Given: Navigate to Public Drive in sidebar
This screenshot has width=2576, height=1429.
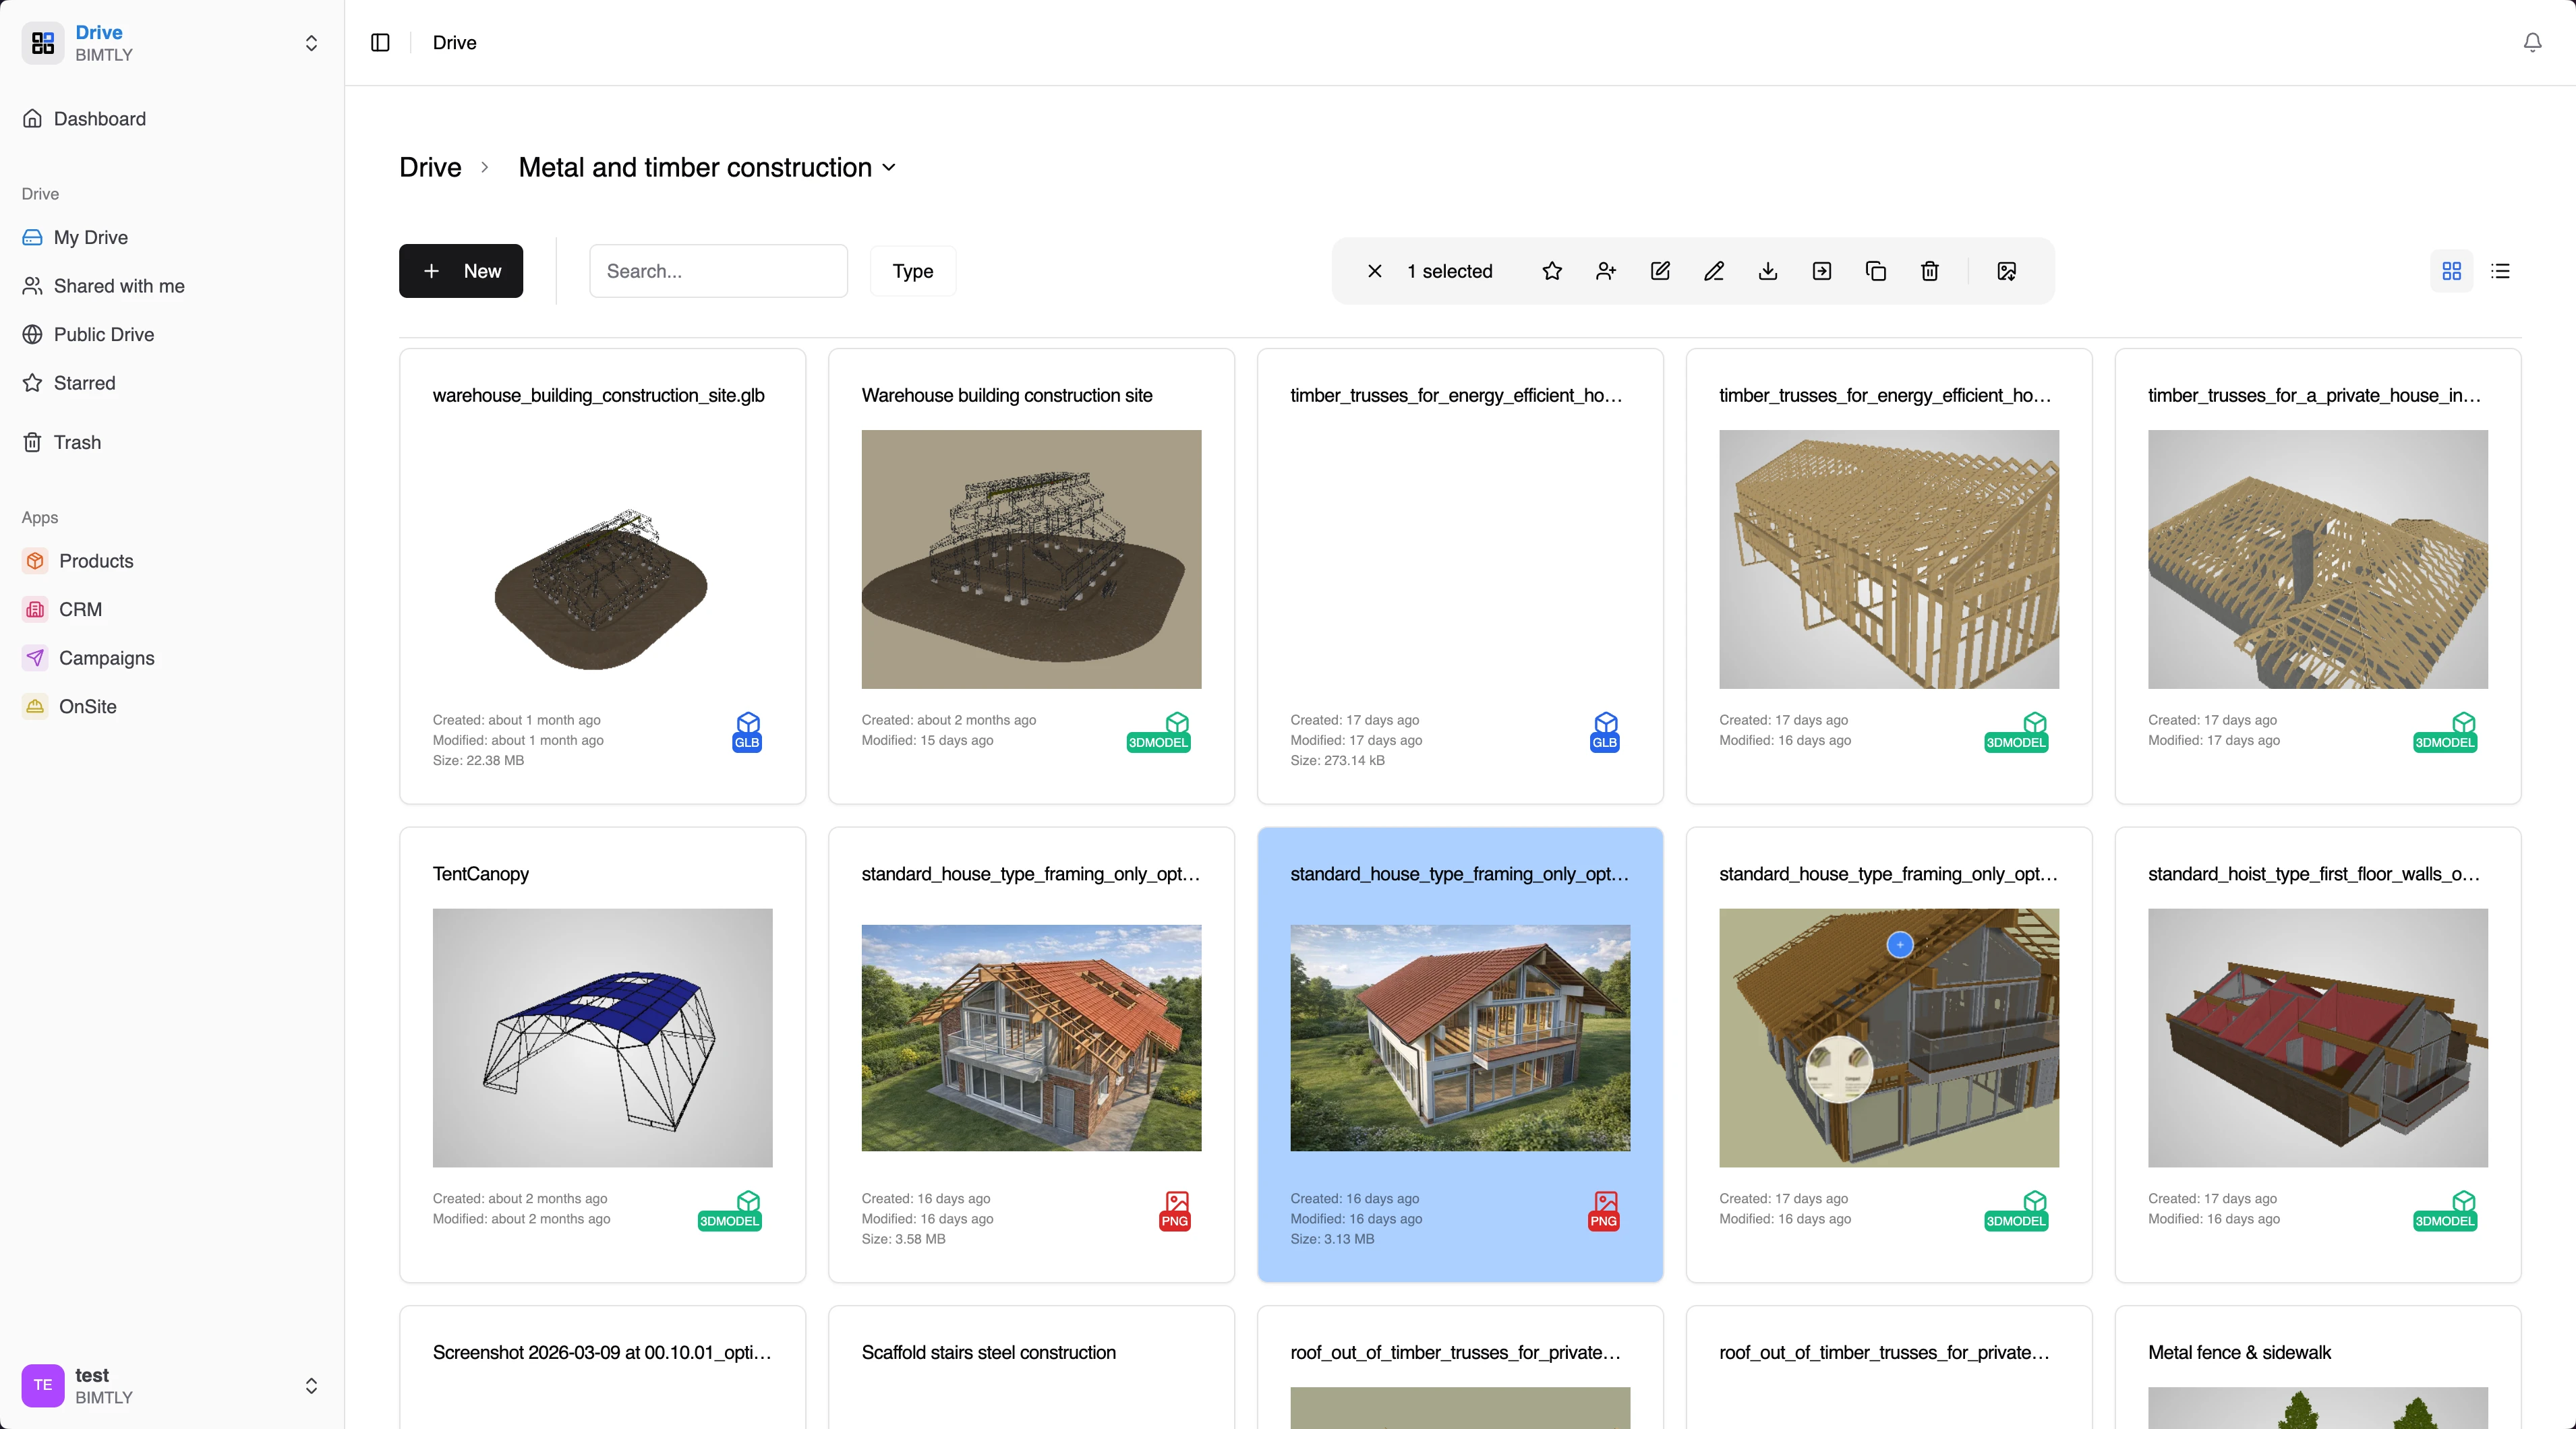Looking at the screenshot, I should click(104, 334).
